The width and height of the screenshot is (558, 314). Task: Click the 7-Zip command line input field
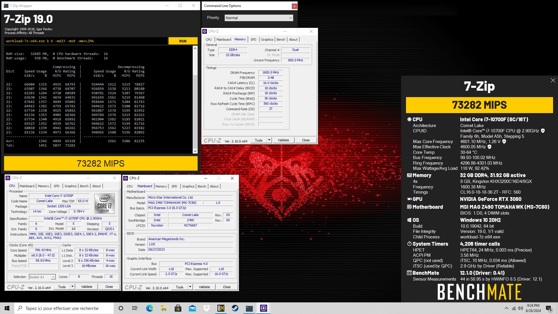[x=86, y=41]
